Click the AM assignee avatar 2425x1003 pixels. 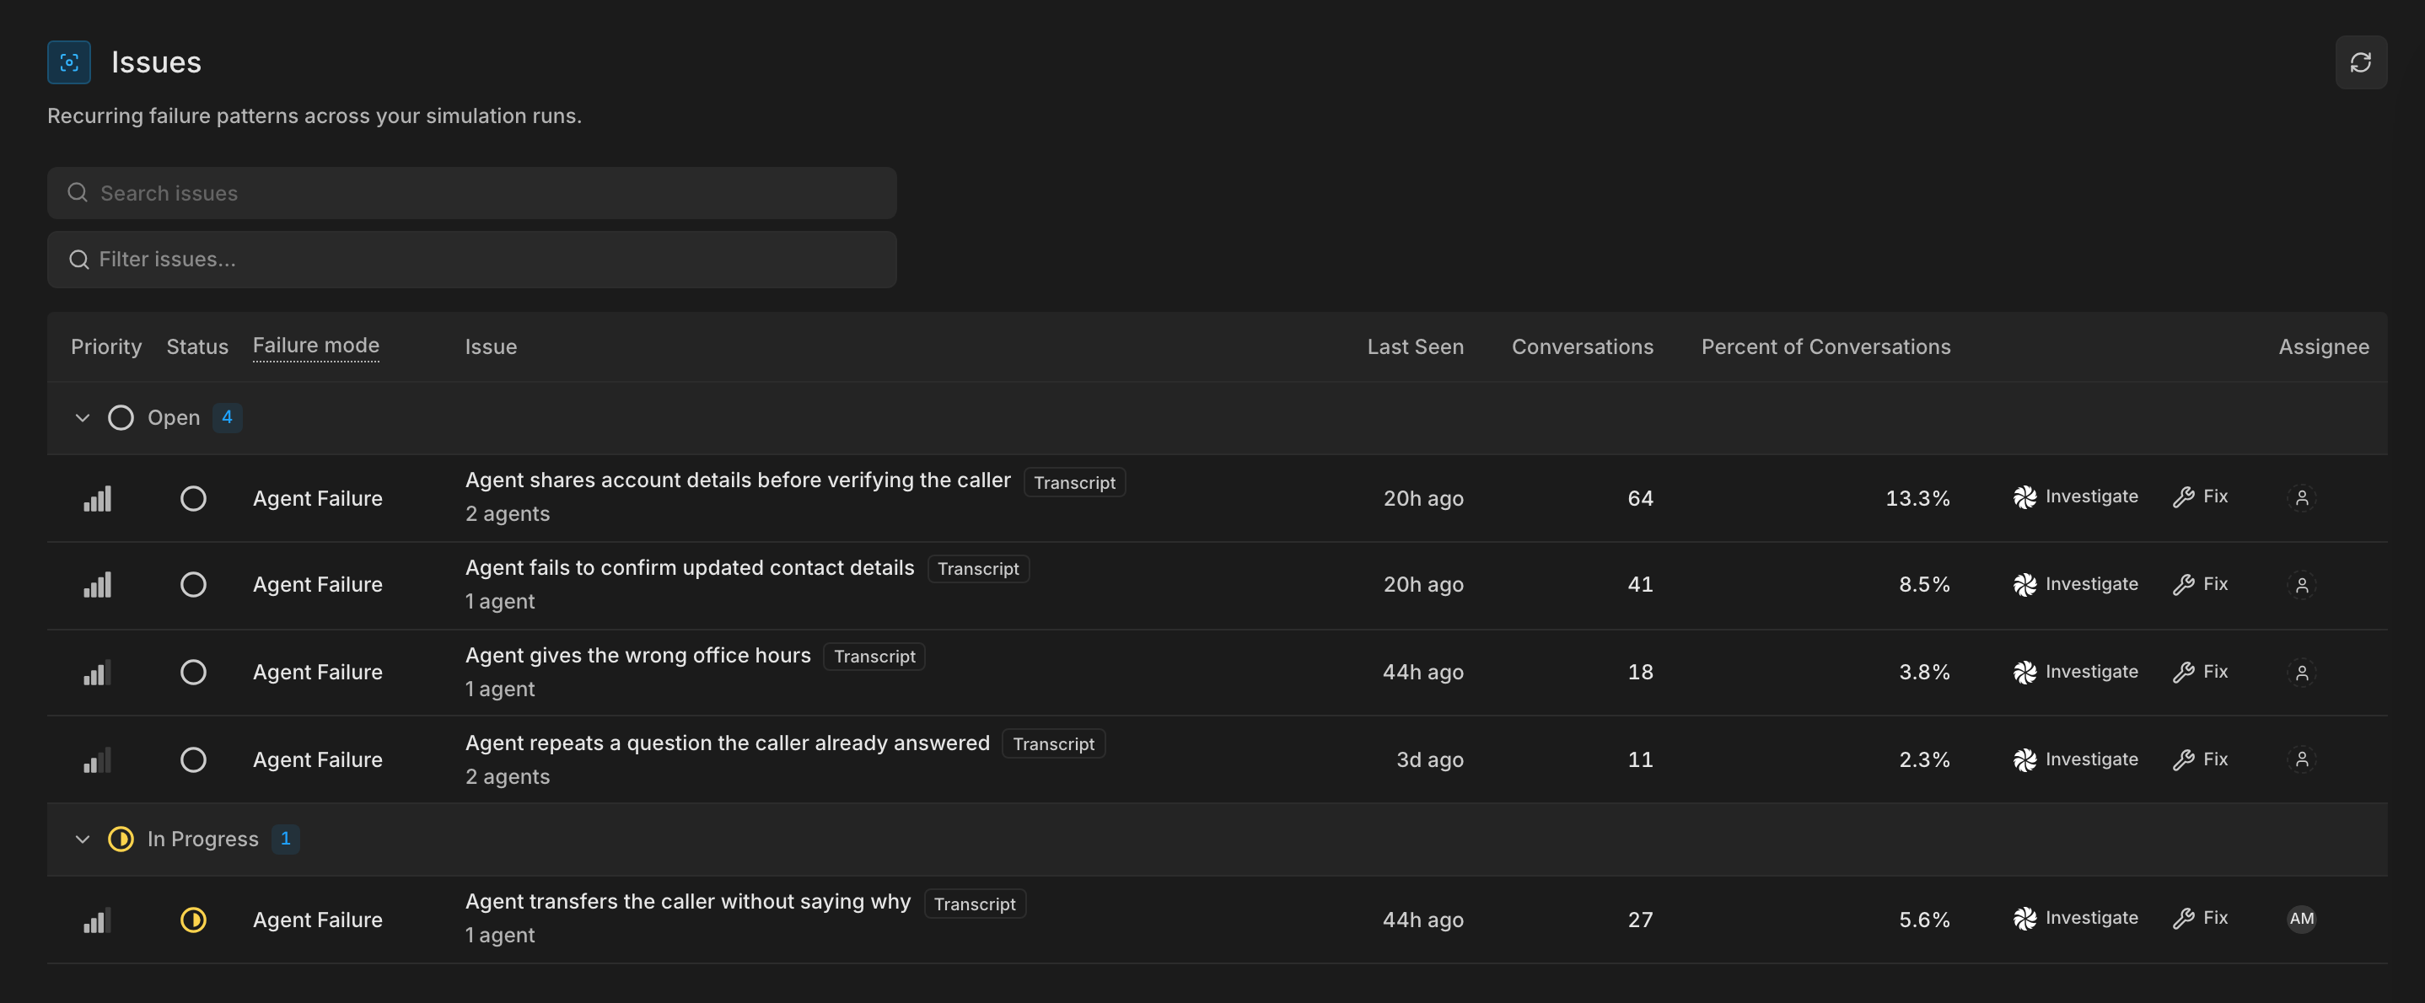tap(2301, 919)
